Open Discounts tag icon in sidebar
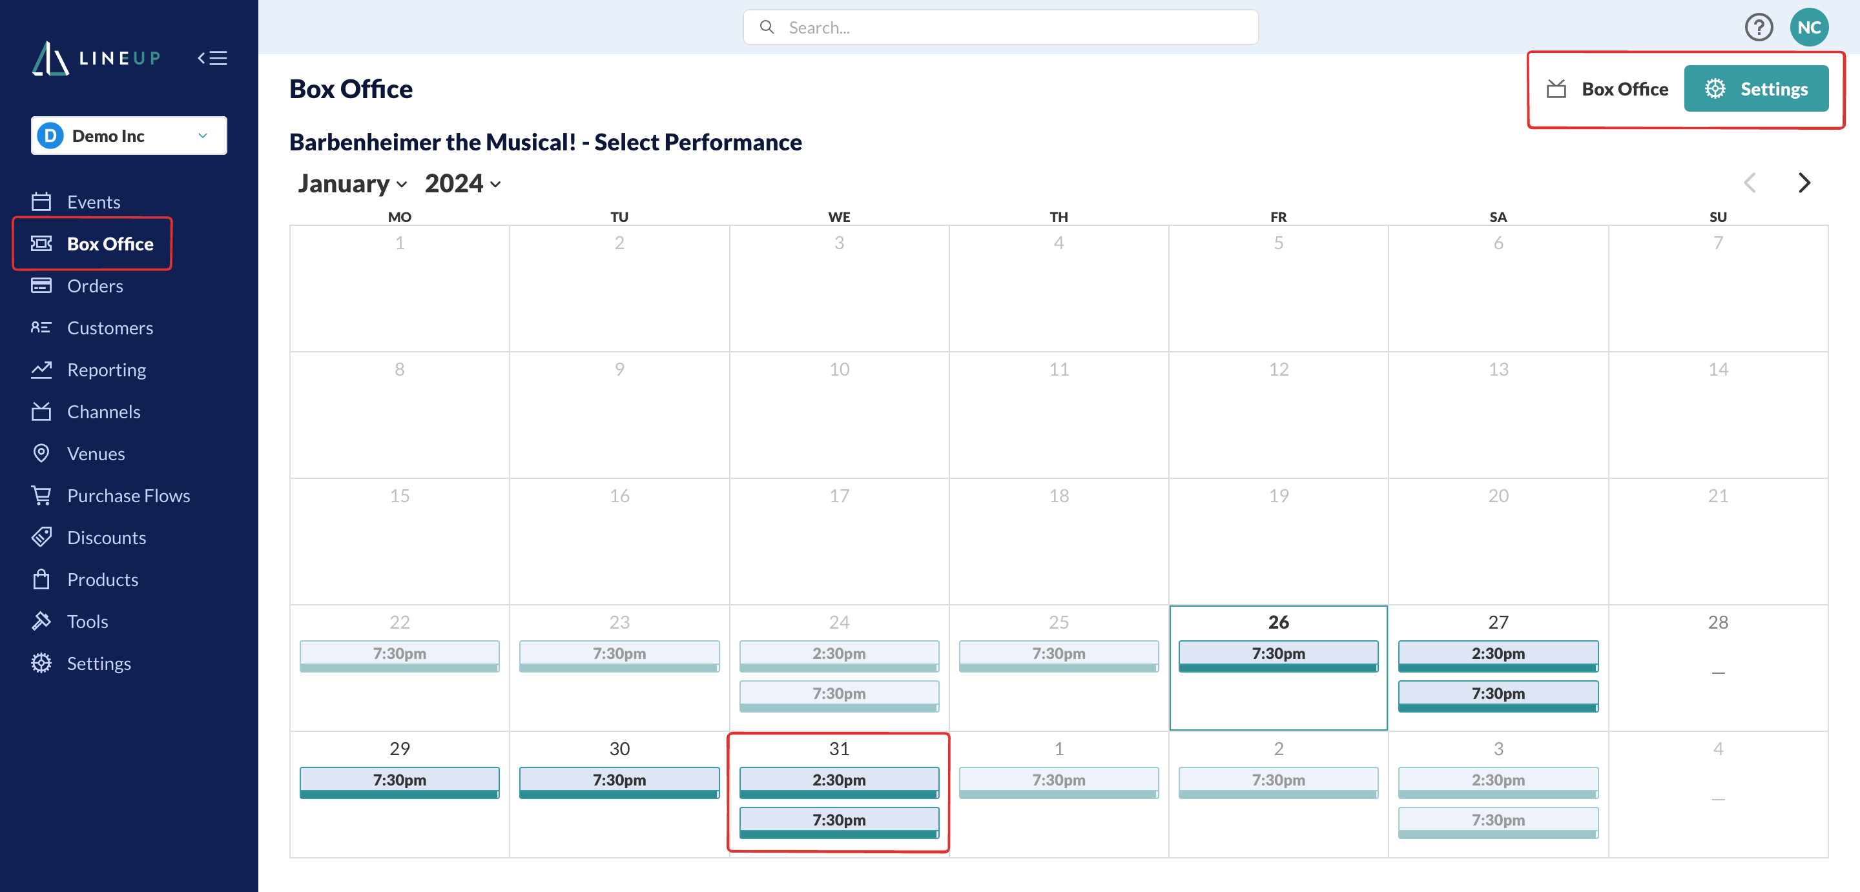The height and width of the screenshot is (892, 1860). point(41,537)
